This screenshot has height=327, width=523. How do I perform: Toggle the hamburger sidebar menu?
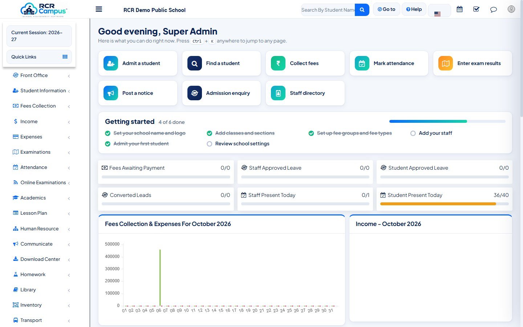[x=99, y=9]
